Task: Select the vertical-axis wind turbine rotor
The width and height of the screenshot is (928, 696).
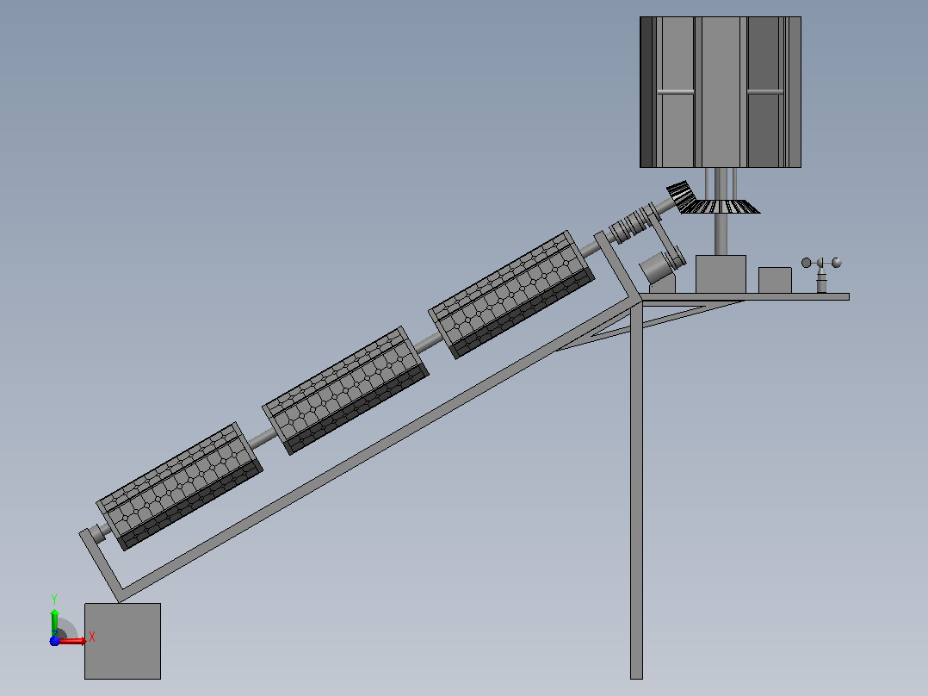Action: [x=721, y=92]
